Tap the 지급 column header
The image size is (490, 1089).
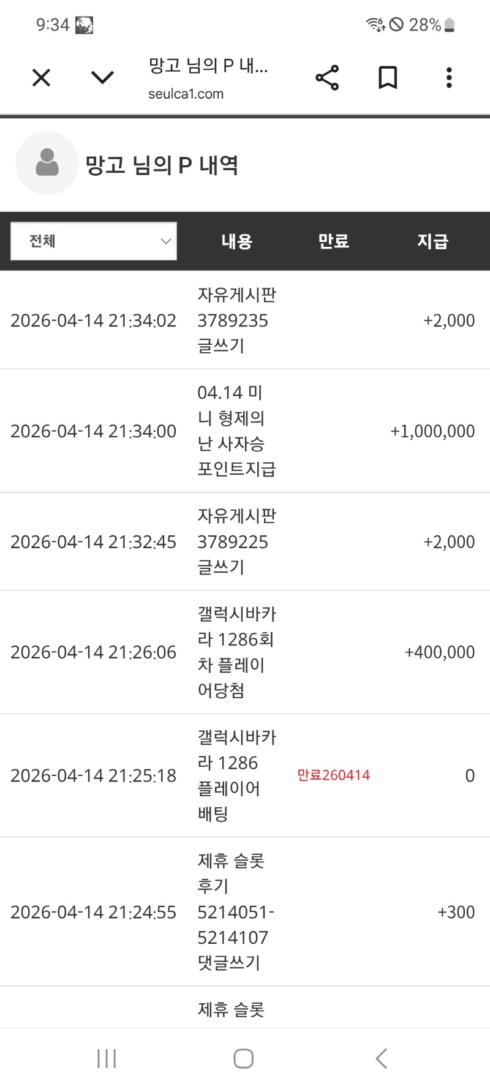[x=433, y=241]
